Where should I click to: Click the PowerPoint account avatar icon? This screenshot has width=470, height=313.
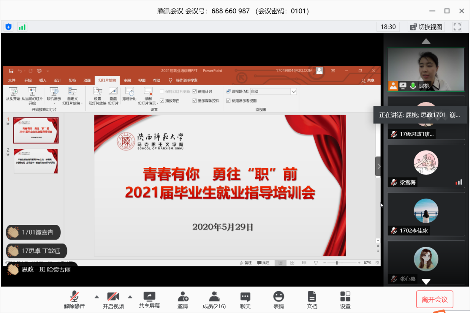319,70
